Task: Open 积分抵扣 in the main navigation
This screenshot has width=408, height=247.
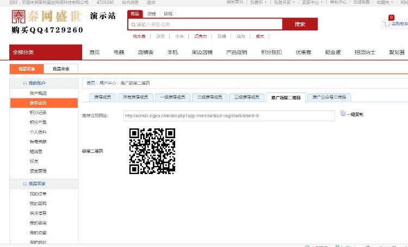Action: pyautogui.click(x=271, y=52)
